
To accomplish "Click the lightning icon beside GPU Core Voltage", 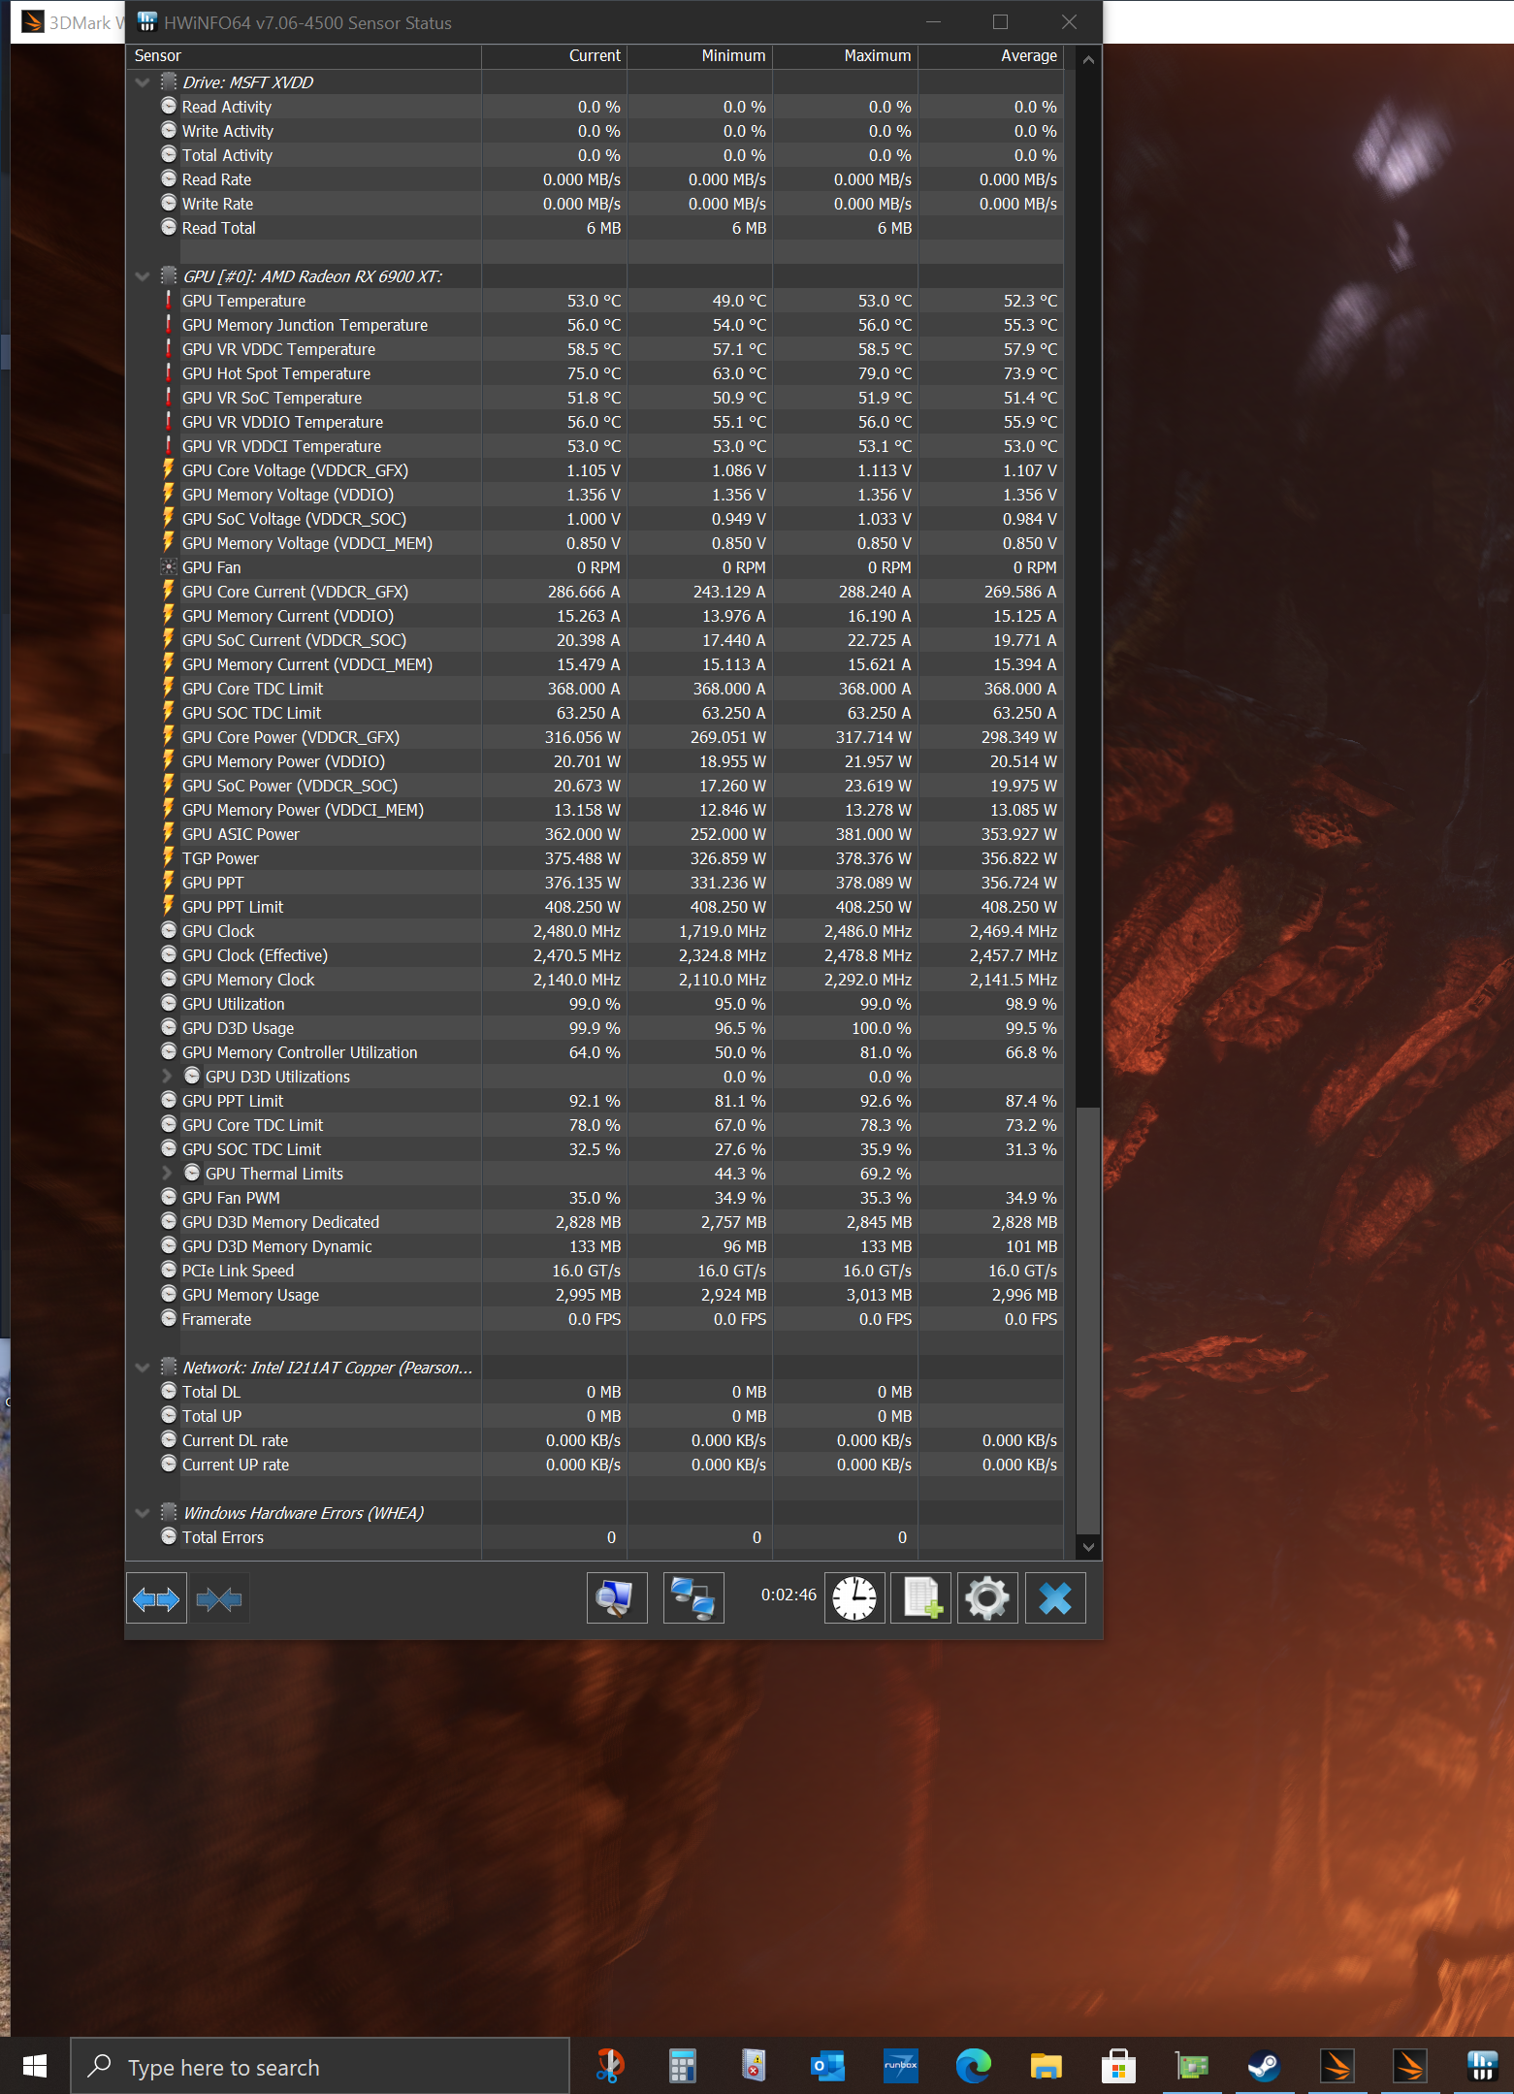I will coord(169,470).
